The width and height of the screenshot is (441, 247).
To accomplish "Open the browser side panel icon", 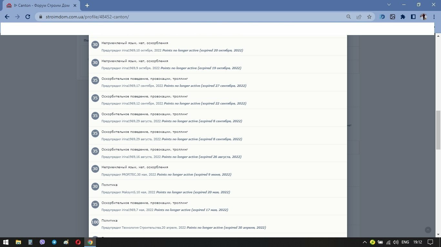I will (413, 17).
